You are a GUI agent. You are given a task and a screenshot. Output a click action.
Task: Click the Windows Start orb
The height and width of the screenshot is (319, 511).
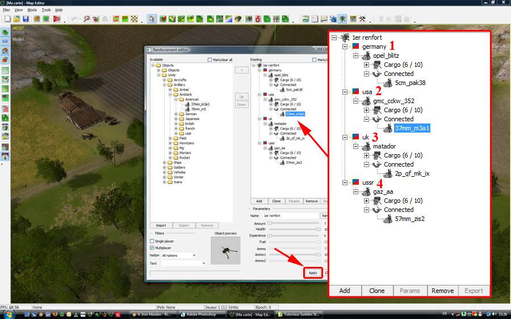pos(8,314)
